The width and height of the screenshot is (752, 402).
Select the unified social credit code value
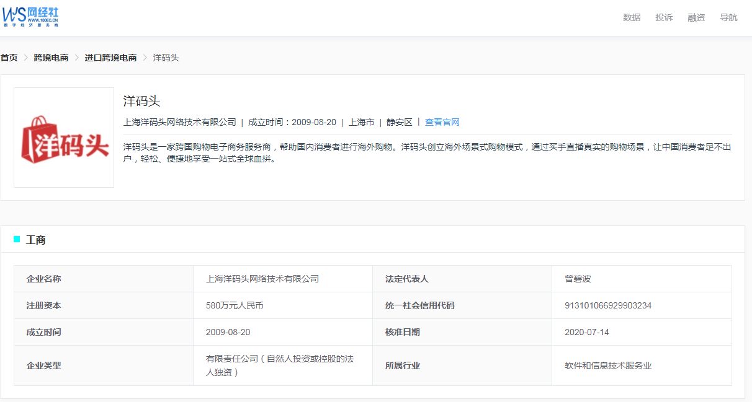(x=607, y=305)
